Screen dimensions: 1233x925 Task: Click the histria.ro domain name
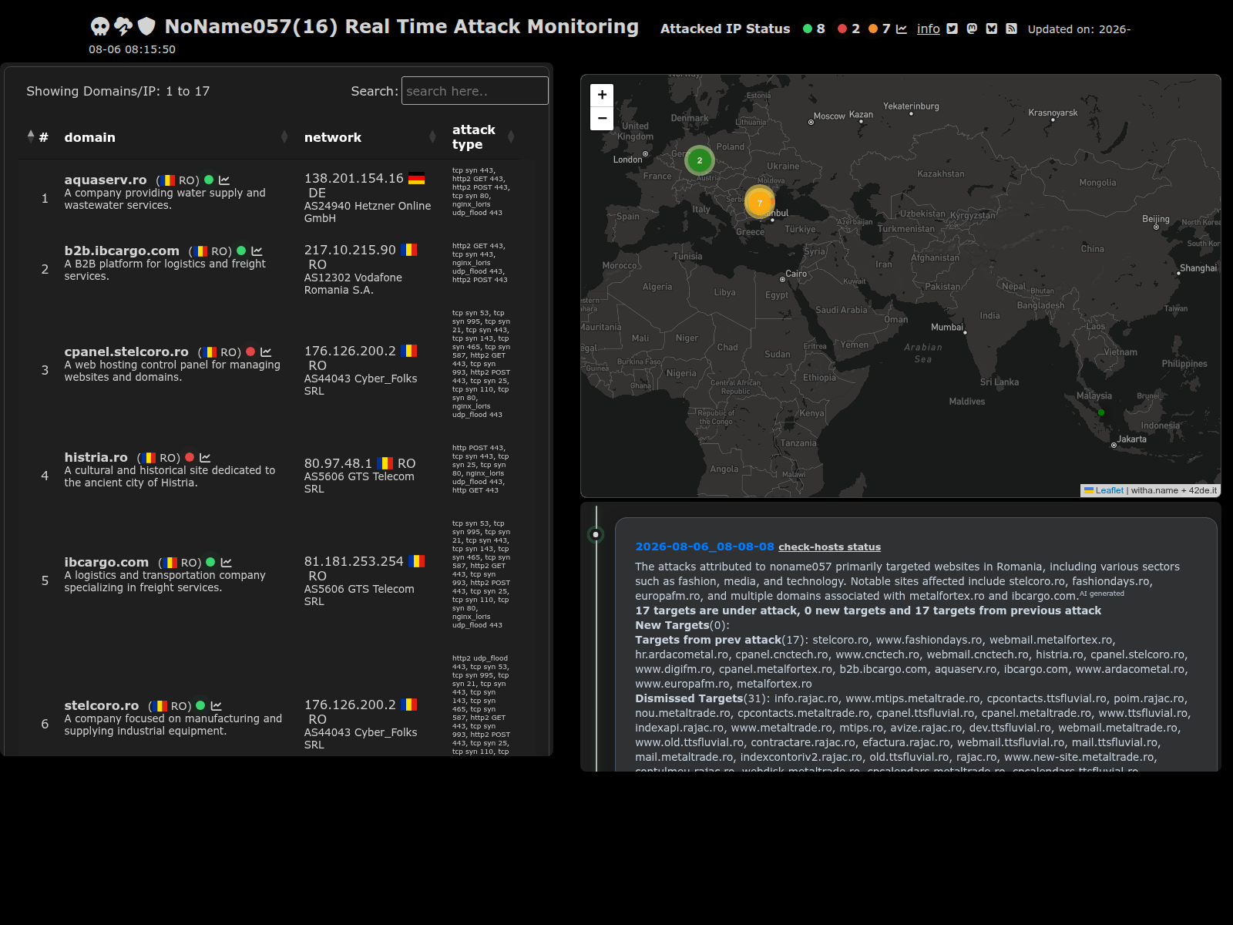(x=96, y=457)
